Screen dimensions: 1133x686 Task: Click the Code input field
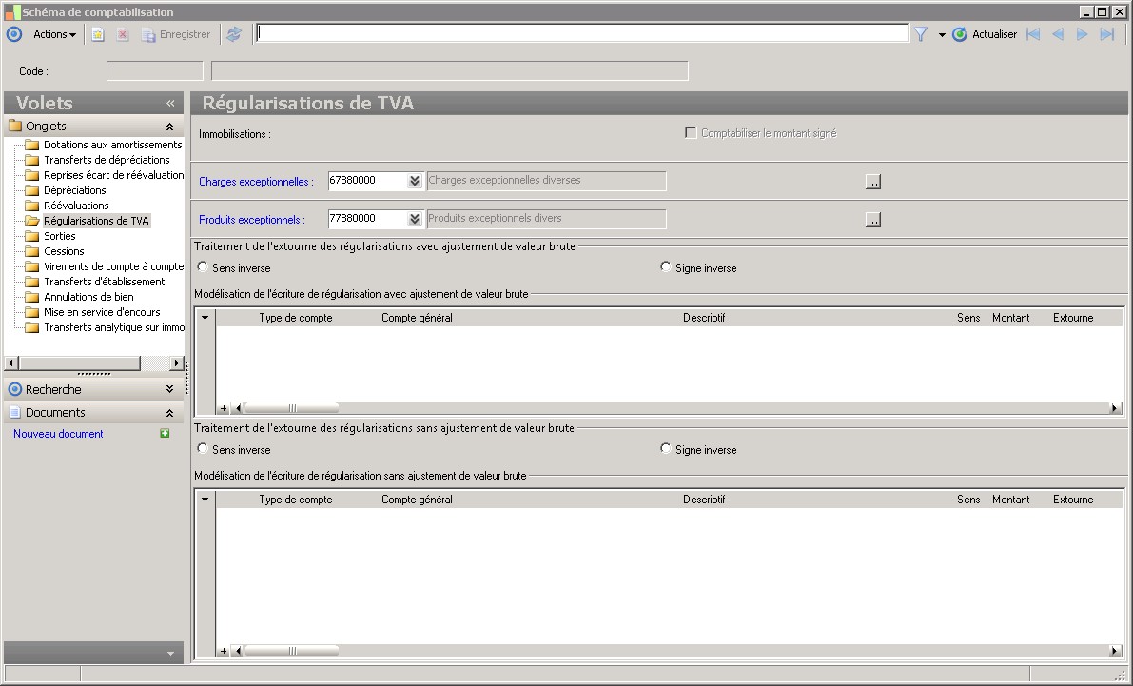[155, 70]
